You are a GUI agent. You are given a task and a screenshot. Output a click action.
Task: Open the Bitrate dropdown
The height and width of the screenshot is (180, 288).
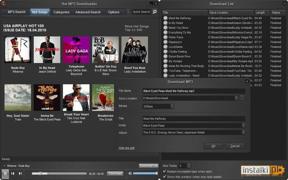pyautogui.click(x=172, y=106)
